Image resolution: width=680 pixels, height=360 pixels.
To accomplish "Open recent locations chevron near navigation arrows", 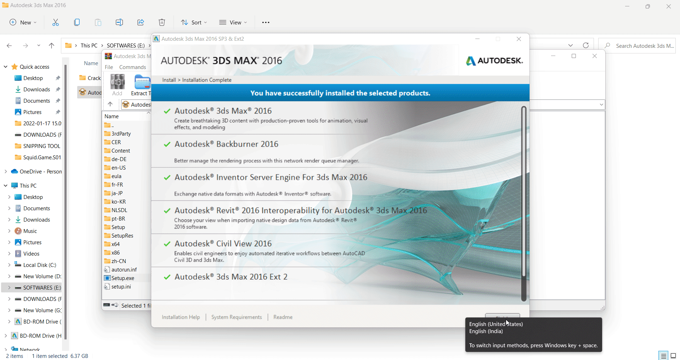I will coord(39,45).
